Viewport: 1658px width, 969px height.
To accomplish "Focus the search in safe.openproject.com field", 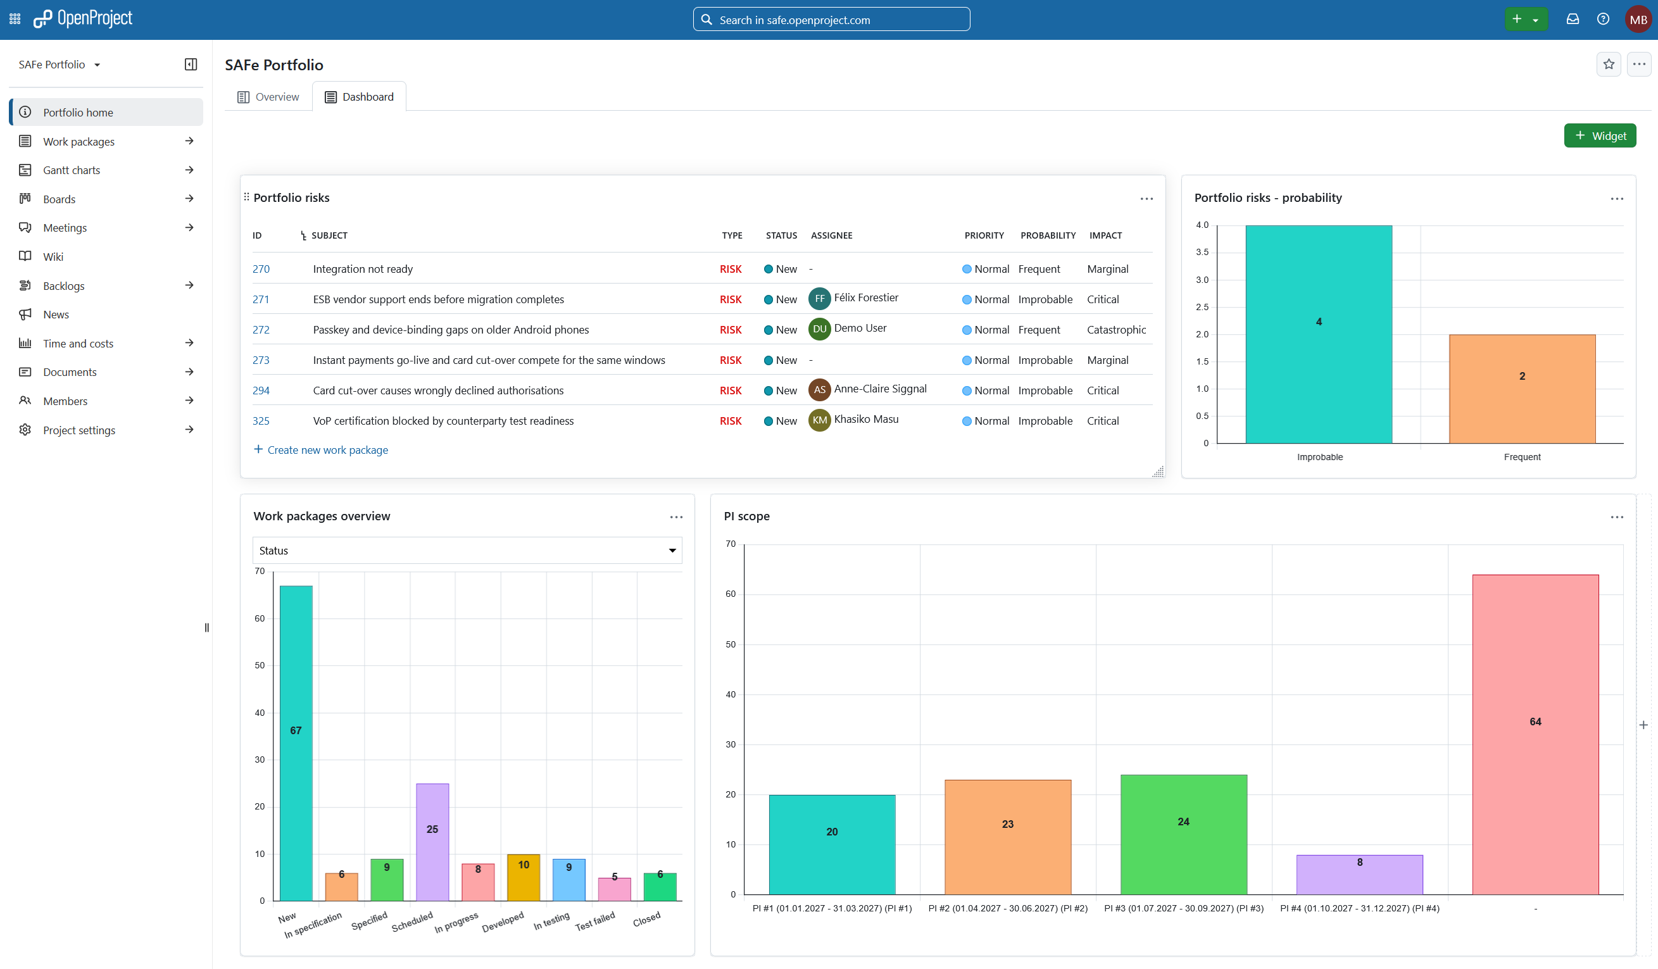I will 831,19.
